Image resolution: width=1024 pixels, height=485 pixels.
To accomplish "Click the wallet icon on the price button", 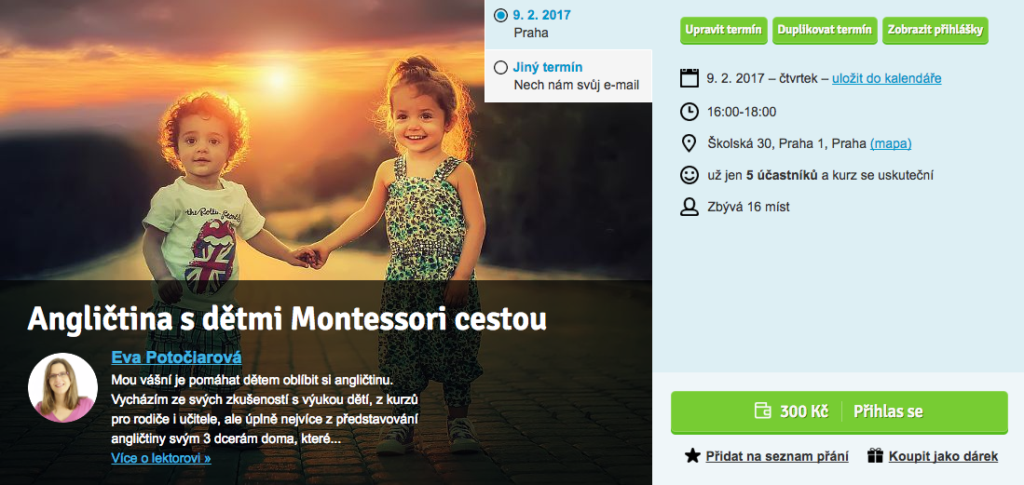I will tap(763, 411).
